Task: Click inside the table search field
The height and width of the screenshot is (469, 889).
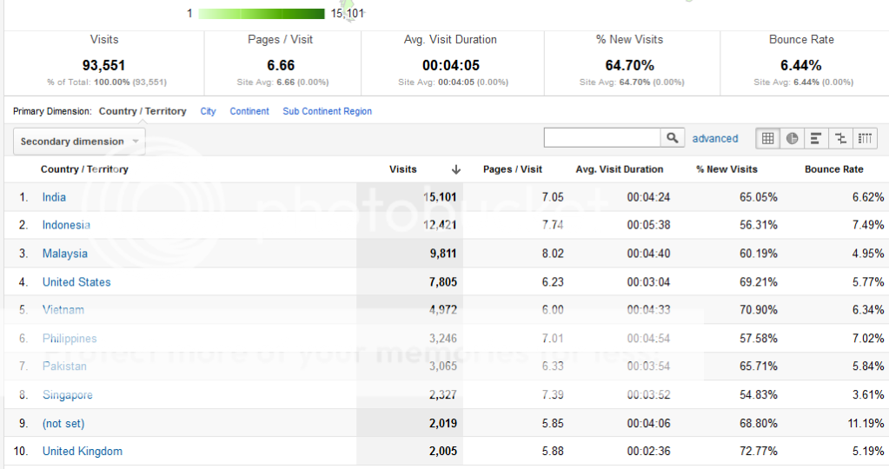Action: [602, 138]
